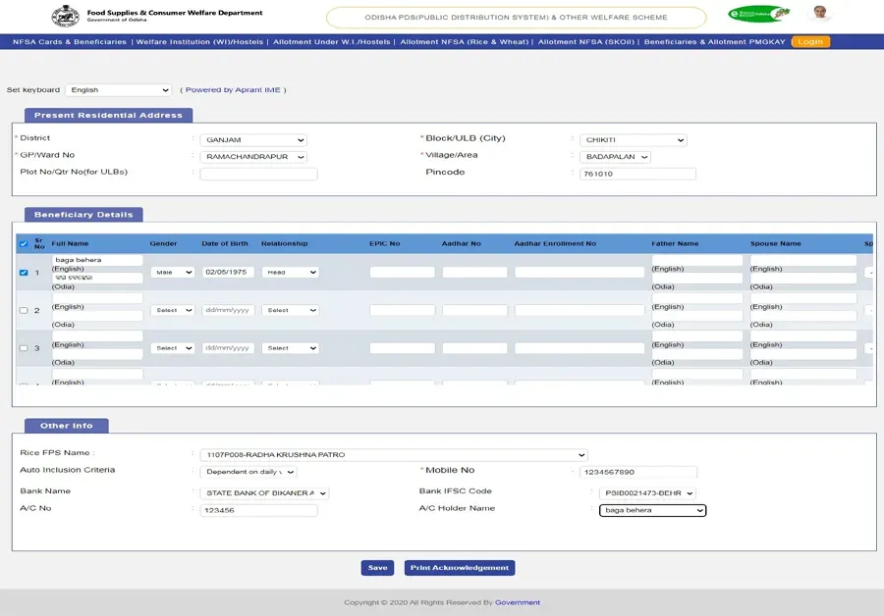Click the A/C No field
The height and width of the screenshot is (616, 884).
click(258, 510)
